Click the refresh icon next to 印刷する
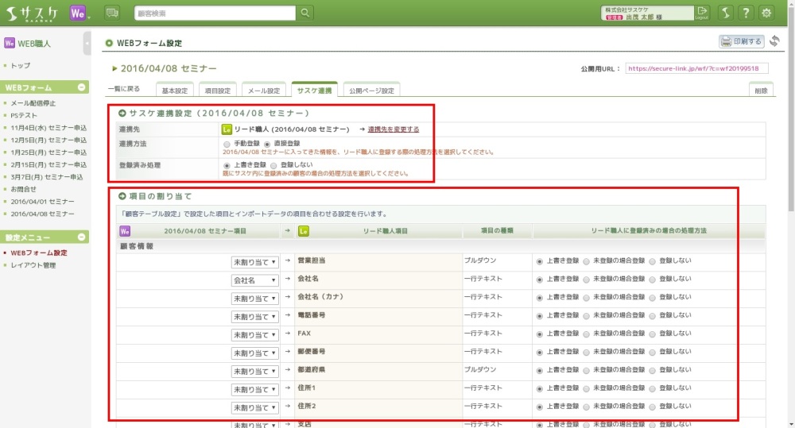Screen dimensions: 795x428 [774, 41]
